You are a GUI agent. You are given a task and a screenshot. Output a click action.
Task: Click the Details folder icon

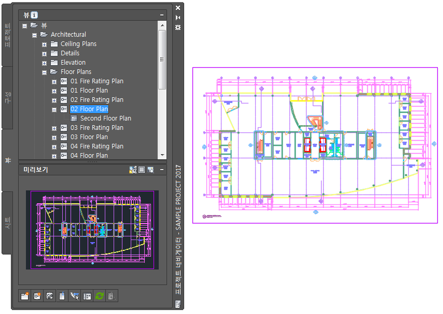(x=54, y=53)
